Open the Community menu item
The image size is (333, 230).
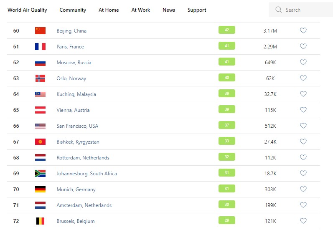73,10
